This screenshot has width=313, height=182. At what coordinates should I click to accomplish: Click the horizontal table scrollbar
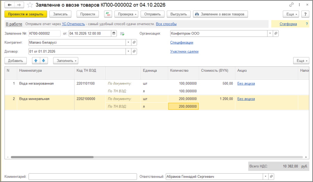click(x=52, y=157)
